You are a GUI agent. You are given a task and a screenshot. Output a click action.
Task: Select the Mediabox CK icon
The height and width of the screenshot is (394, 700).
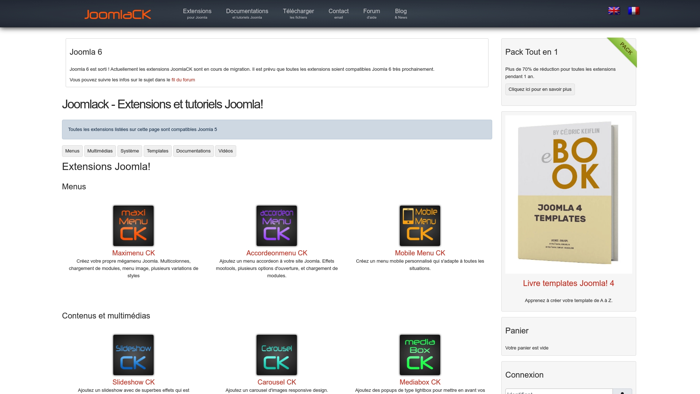coord(420,354)
